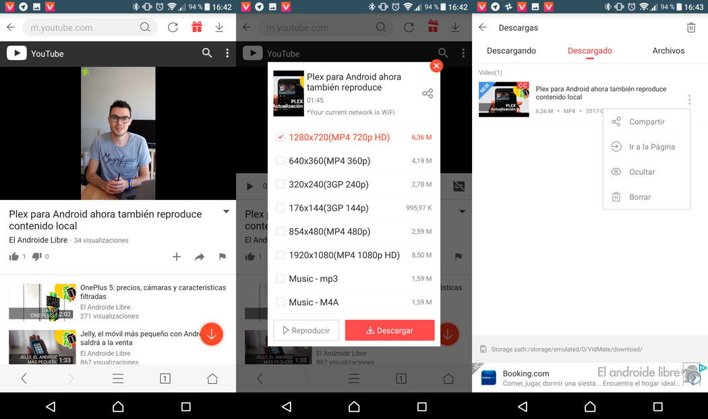This screenshot has width=708, height=419.
Task: Check the 176x144 3GP 144p option
Action: (281, 208)
